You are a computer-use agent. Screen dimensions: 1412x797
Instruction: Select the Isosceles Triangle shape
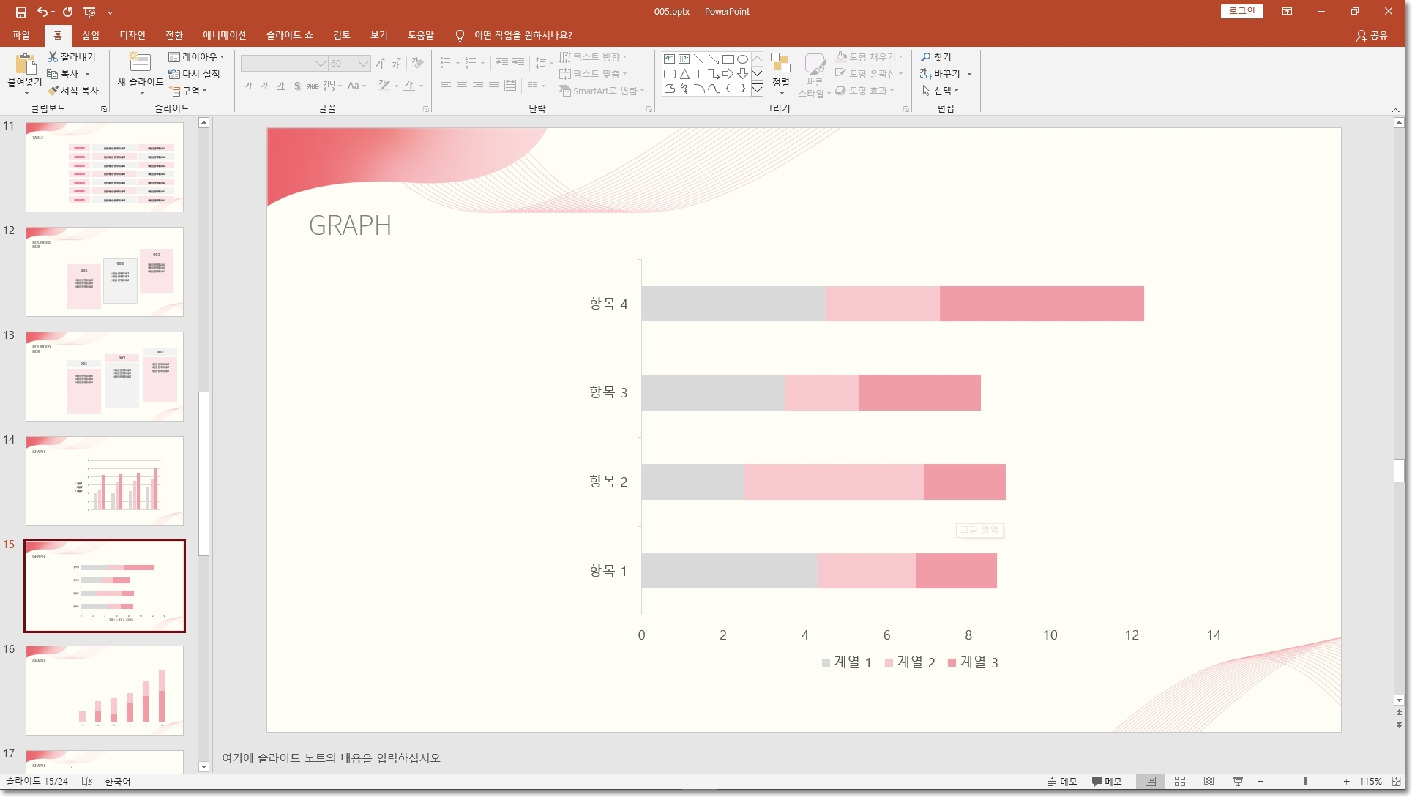point(684,74)
